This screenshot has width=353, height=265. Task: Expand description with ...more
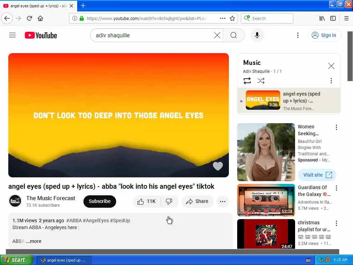(33, 241)
